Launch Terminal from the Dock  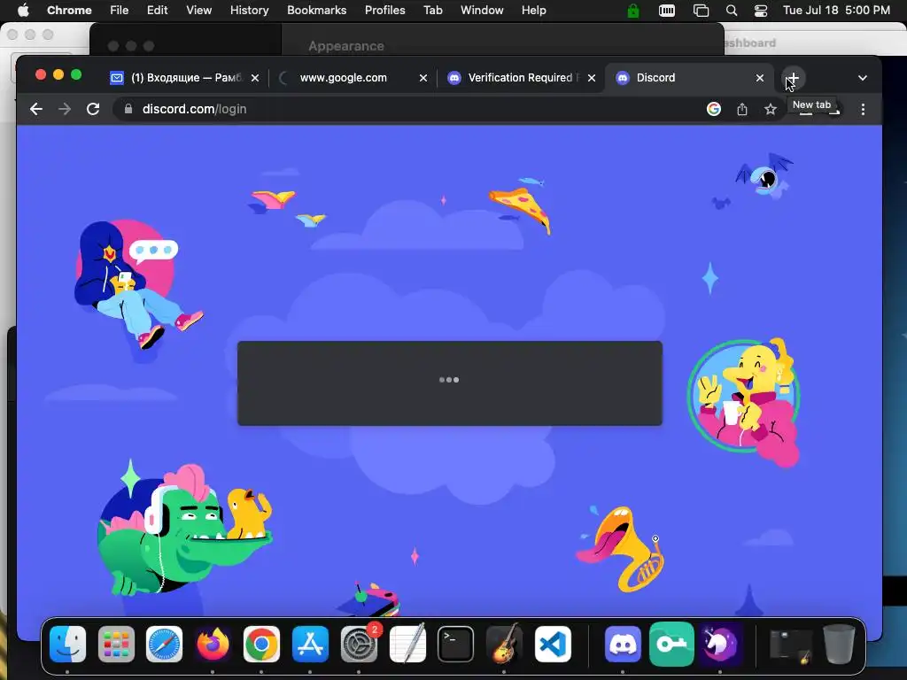coord(456,644)
